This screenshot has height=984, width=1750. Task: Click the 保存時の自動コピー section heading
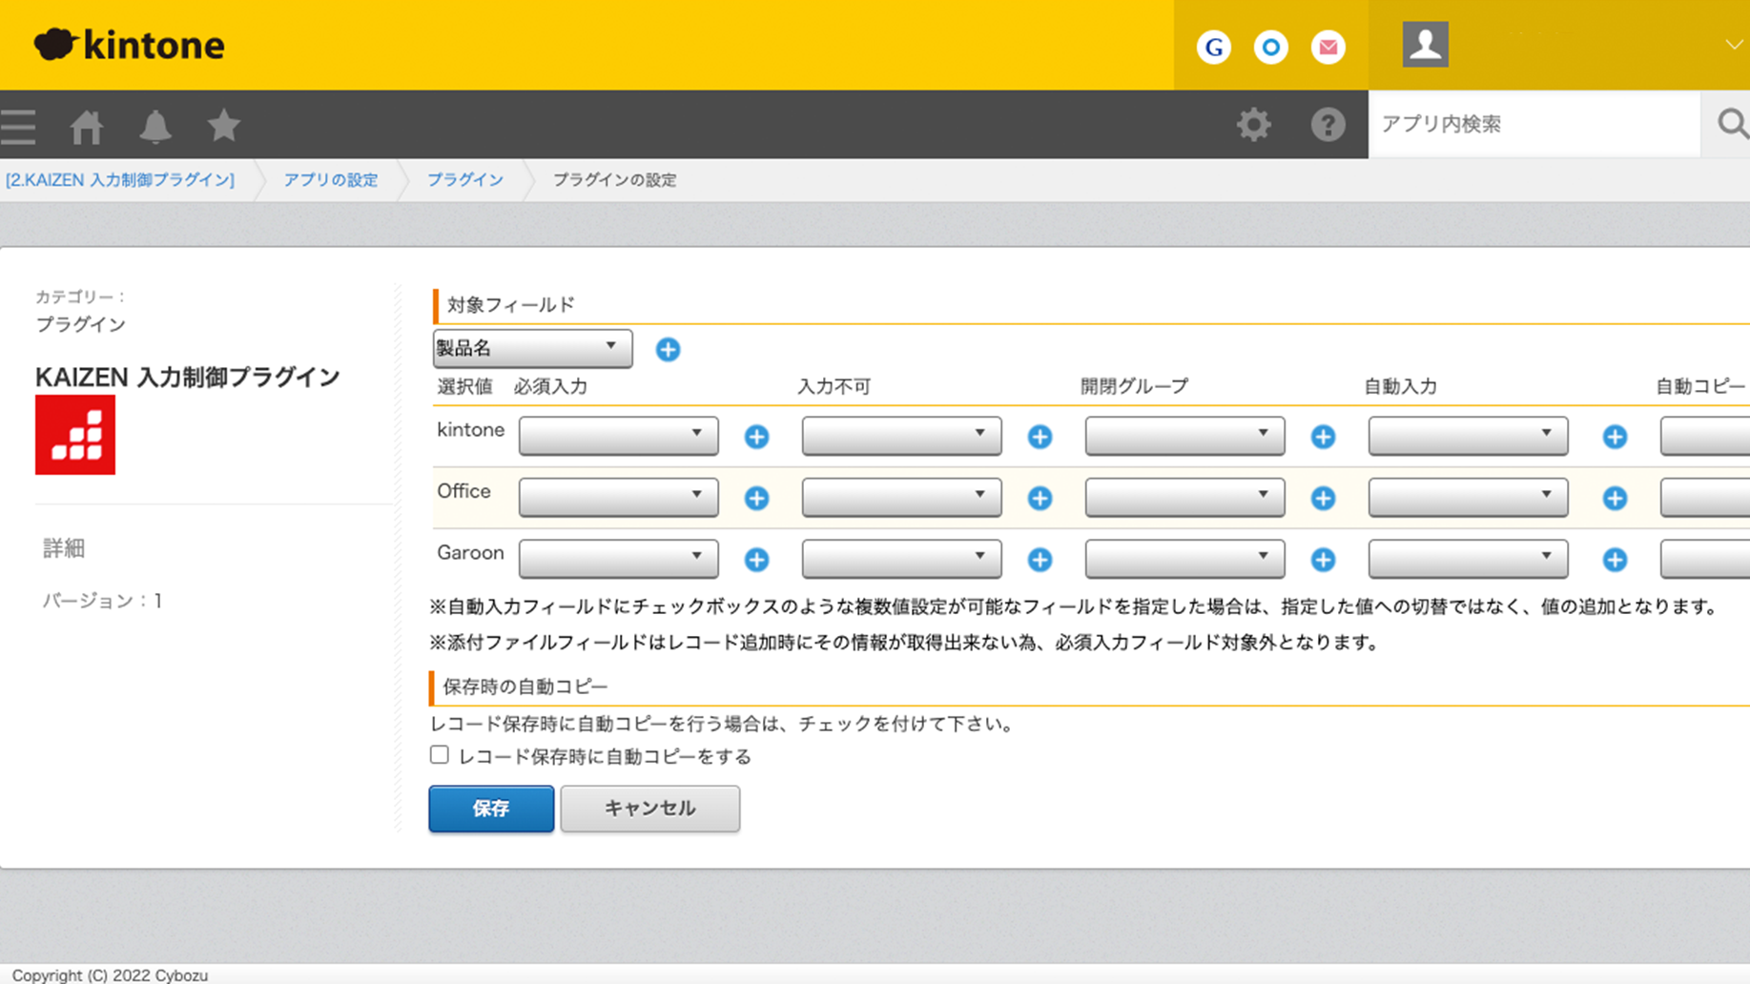pos(525,687)
